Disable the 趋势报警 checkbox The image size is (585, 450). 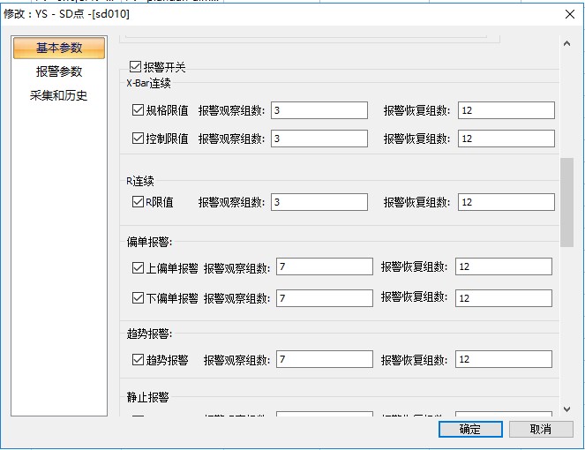coord(138,359)
